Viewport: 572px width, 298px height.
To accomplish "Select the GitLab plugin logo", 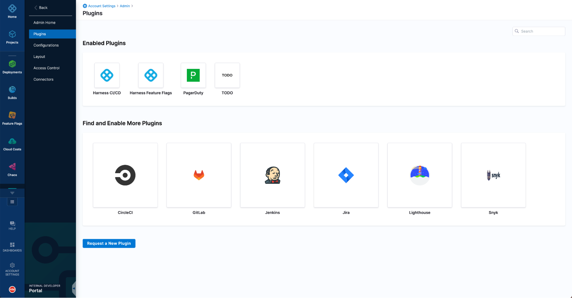I will (x=199, y=175).
